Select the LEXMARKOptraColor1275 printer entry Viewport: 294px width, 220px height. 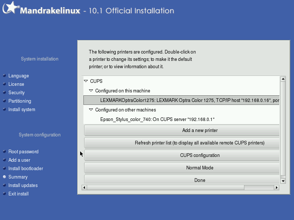tap(181, 100)
